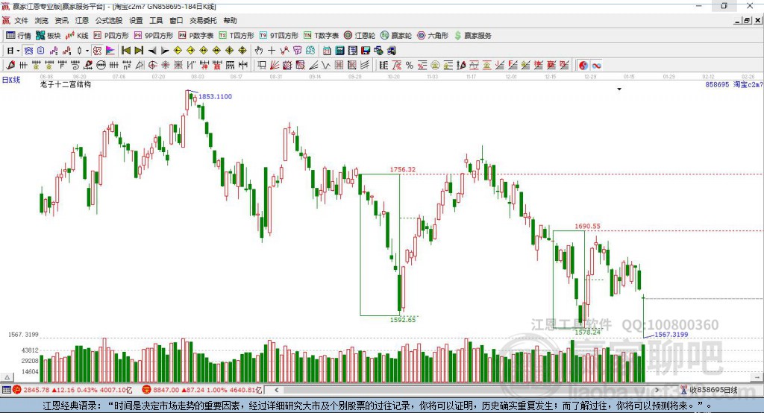Open the 江恩 menu

[82, 20]
